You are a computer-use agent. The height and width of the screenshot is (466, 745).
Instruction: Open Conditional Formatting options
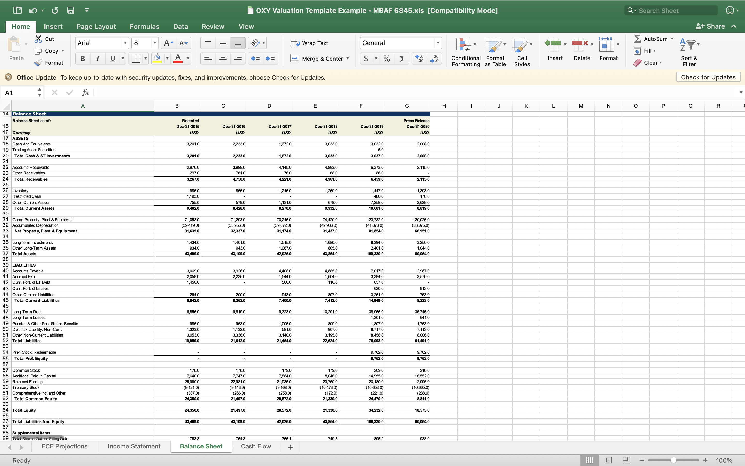[x=465, y=52]
